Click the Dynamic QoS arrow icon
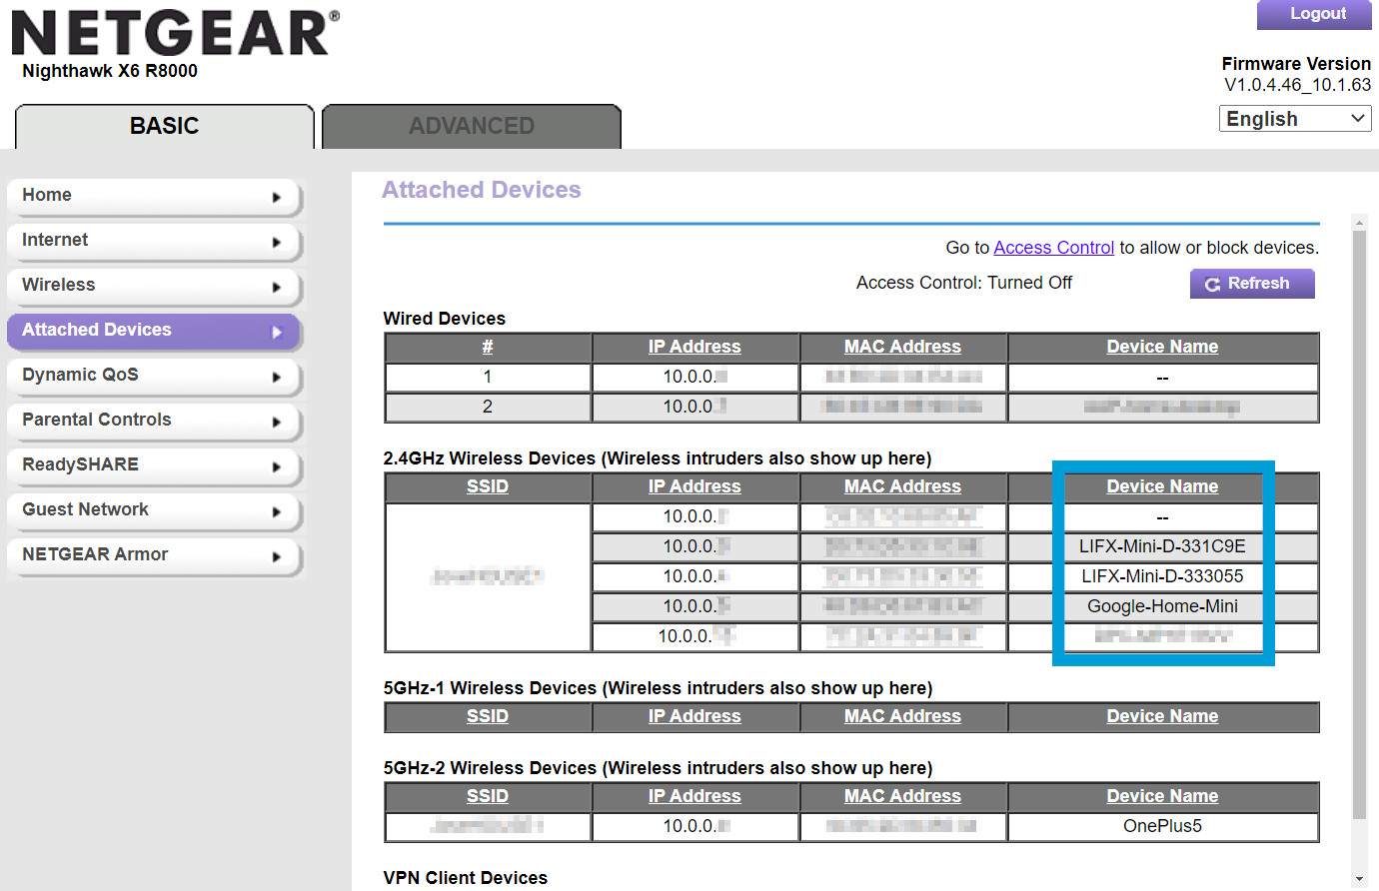The height and width of the screenshot is (891, 1379). click(x=277, y=378)
